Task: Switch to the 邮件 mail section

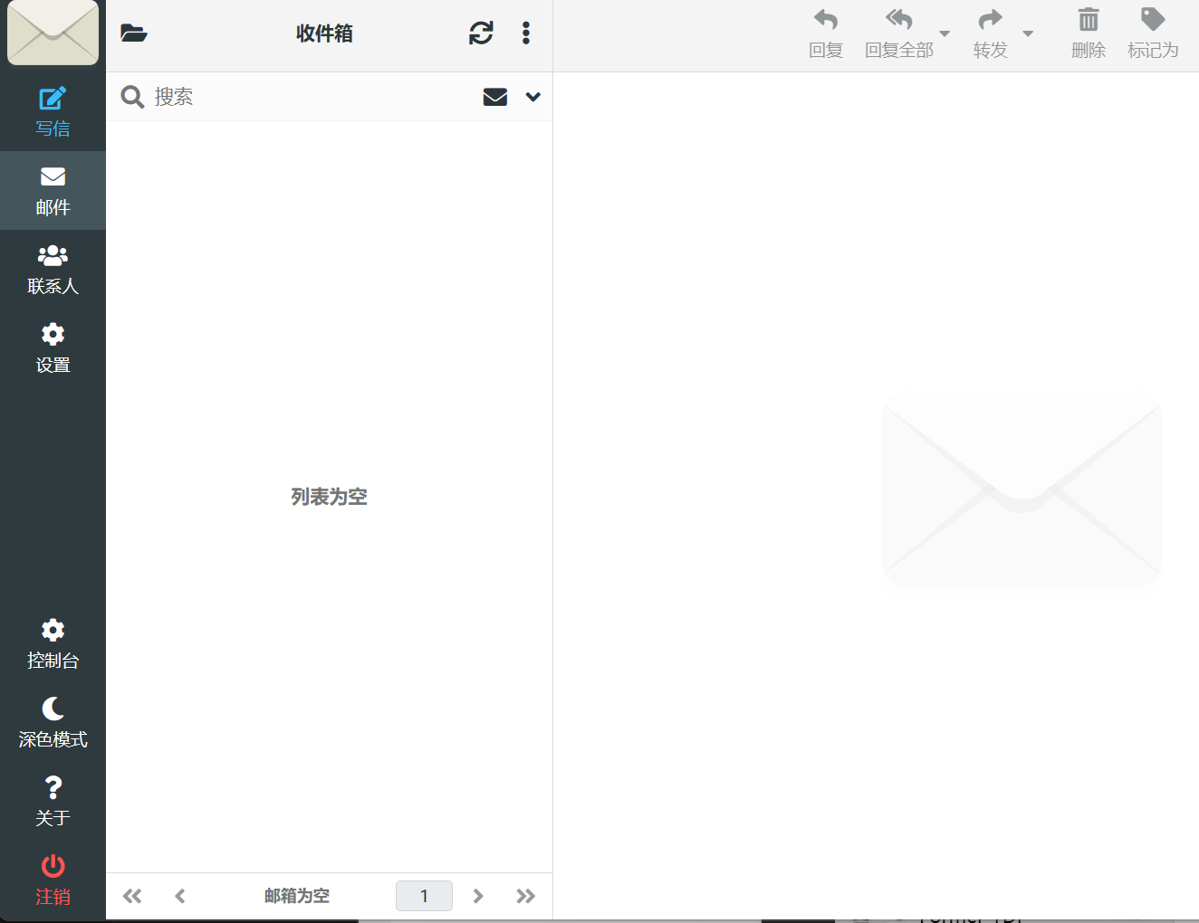Action: coord(53,190)
